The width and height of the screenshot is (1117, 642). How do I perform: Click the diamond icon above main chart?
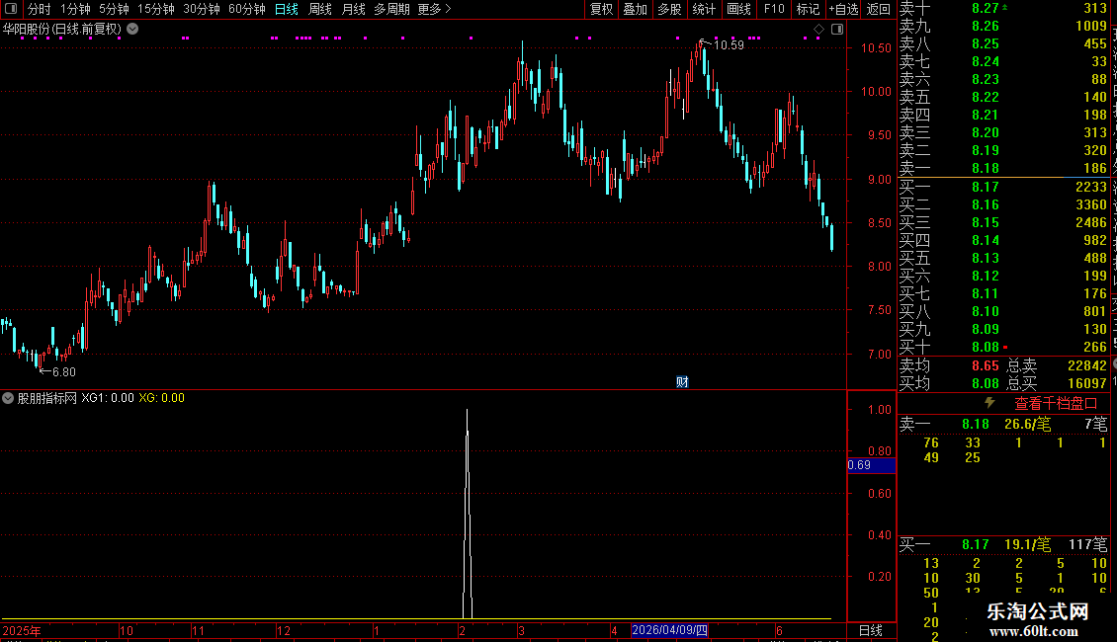tap(818, 30)
